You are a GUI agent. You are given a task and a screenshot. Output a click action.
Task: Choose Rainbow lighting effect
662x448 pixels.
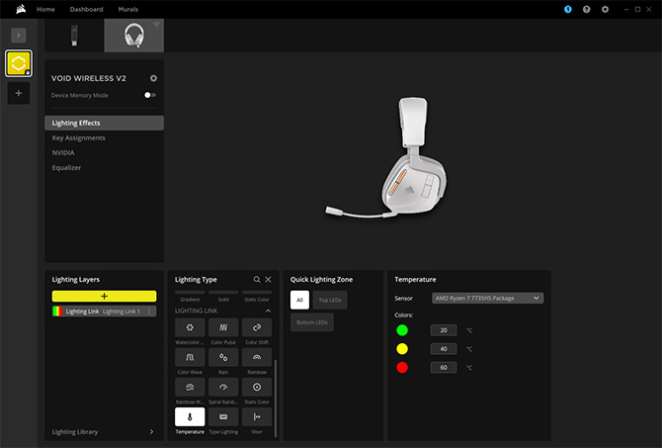pyautogui.click(x=257, y=358)
